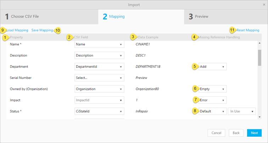Click the Load Mapping link
This screenshot has width=268, height=143.
[x=17, y=30]
